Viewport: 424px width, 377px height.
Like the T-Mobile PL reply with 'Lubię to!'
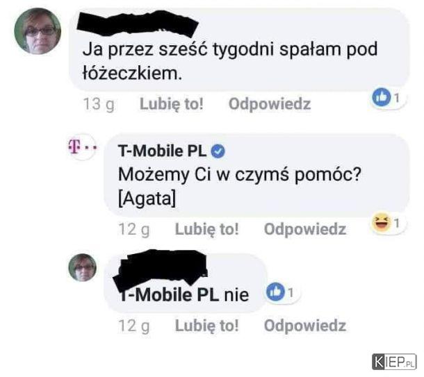207,229
